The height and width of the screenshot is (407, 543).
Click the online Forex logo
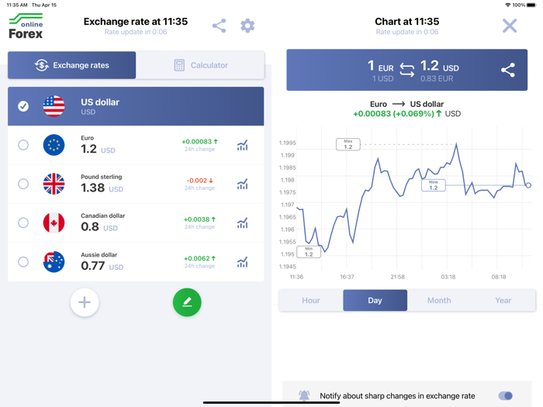26,26
